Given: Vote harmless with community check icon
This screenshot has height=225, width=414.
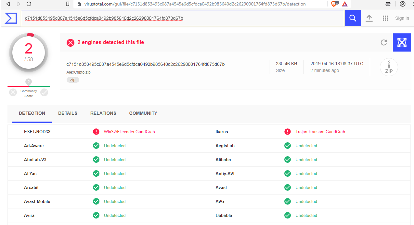Looking at the screenshot, I should click(x=44, y=93).
